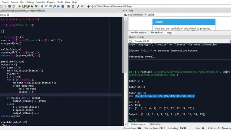Click the Save all files toolbar icon
231x130 pixels.
click(x=5, y=6)
